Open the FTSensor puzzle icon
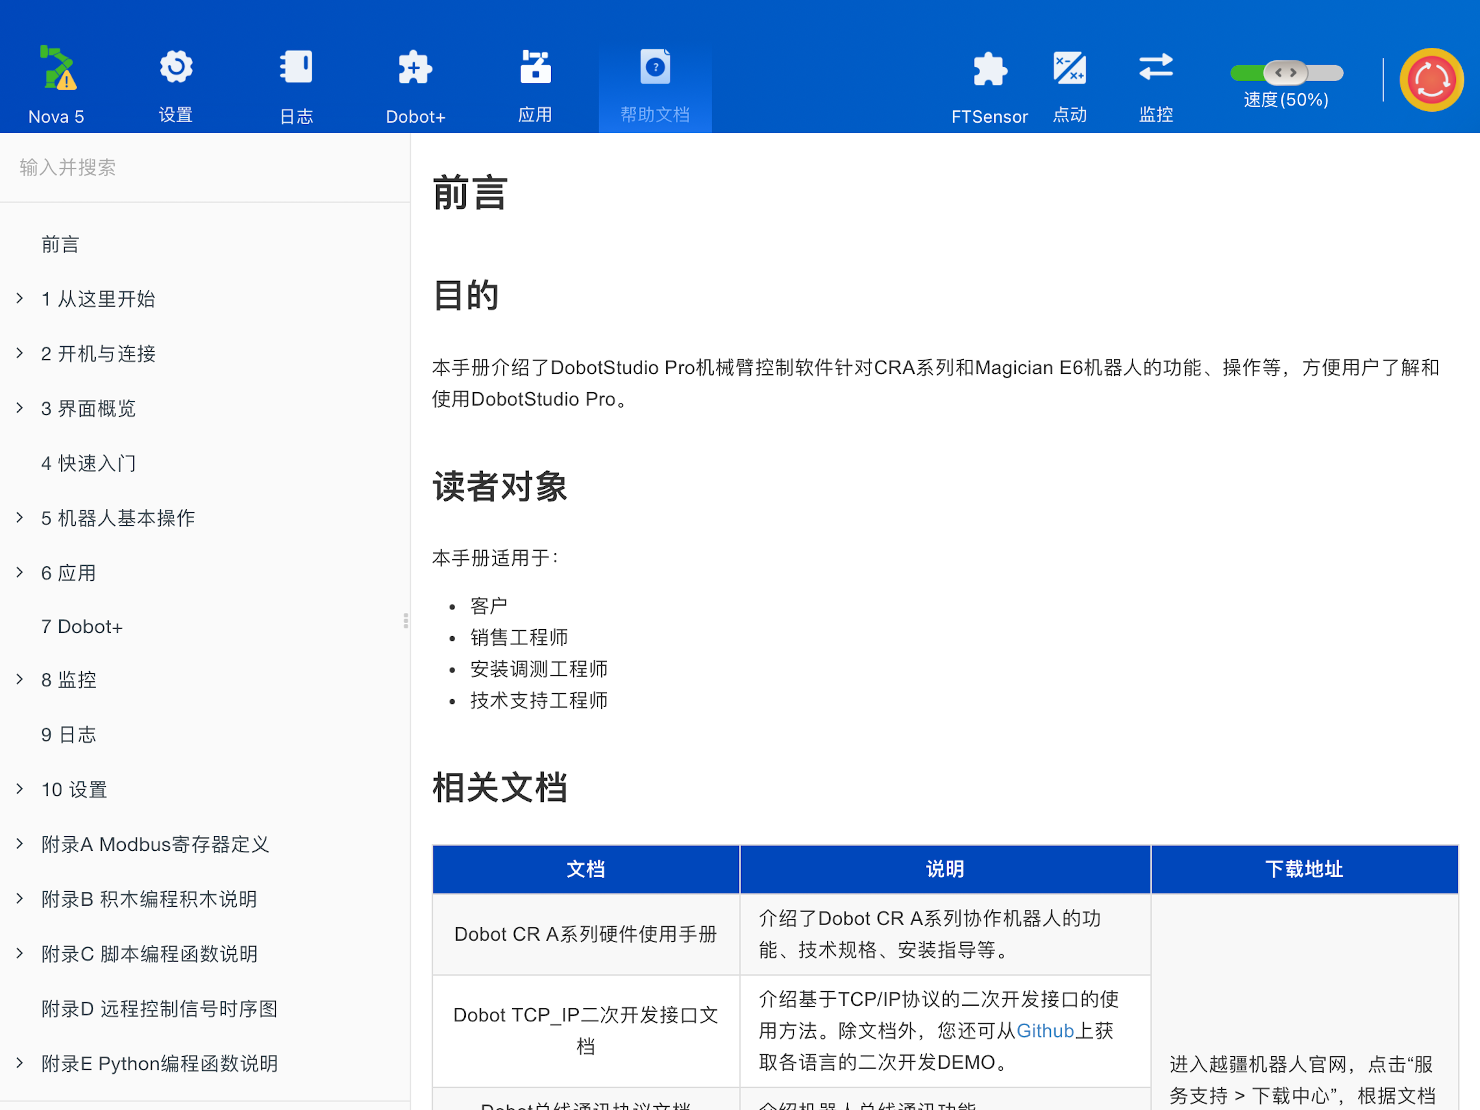Viewport: 1480px width, 1110px height. 990,68
